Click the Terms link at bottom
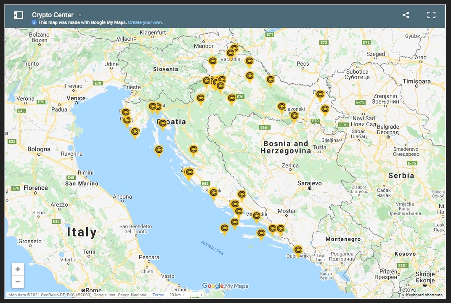 click(158, 295)
